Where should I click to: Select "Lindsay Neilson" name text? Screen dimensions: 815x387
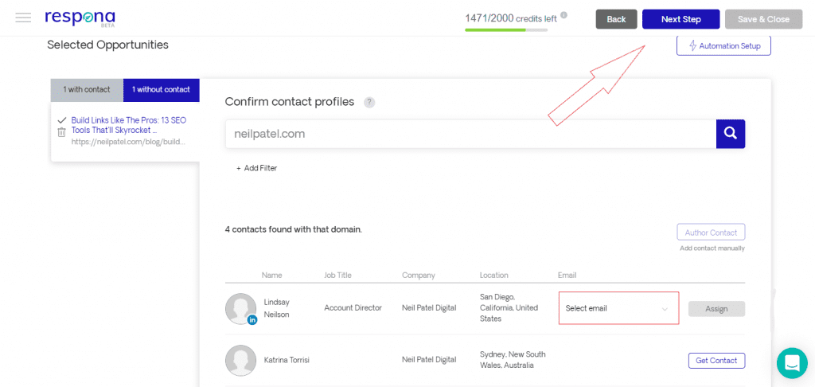coord(277,308)
